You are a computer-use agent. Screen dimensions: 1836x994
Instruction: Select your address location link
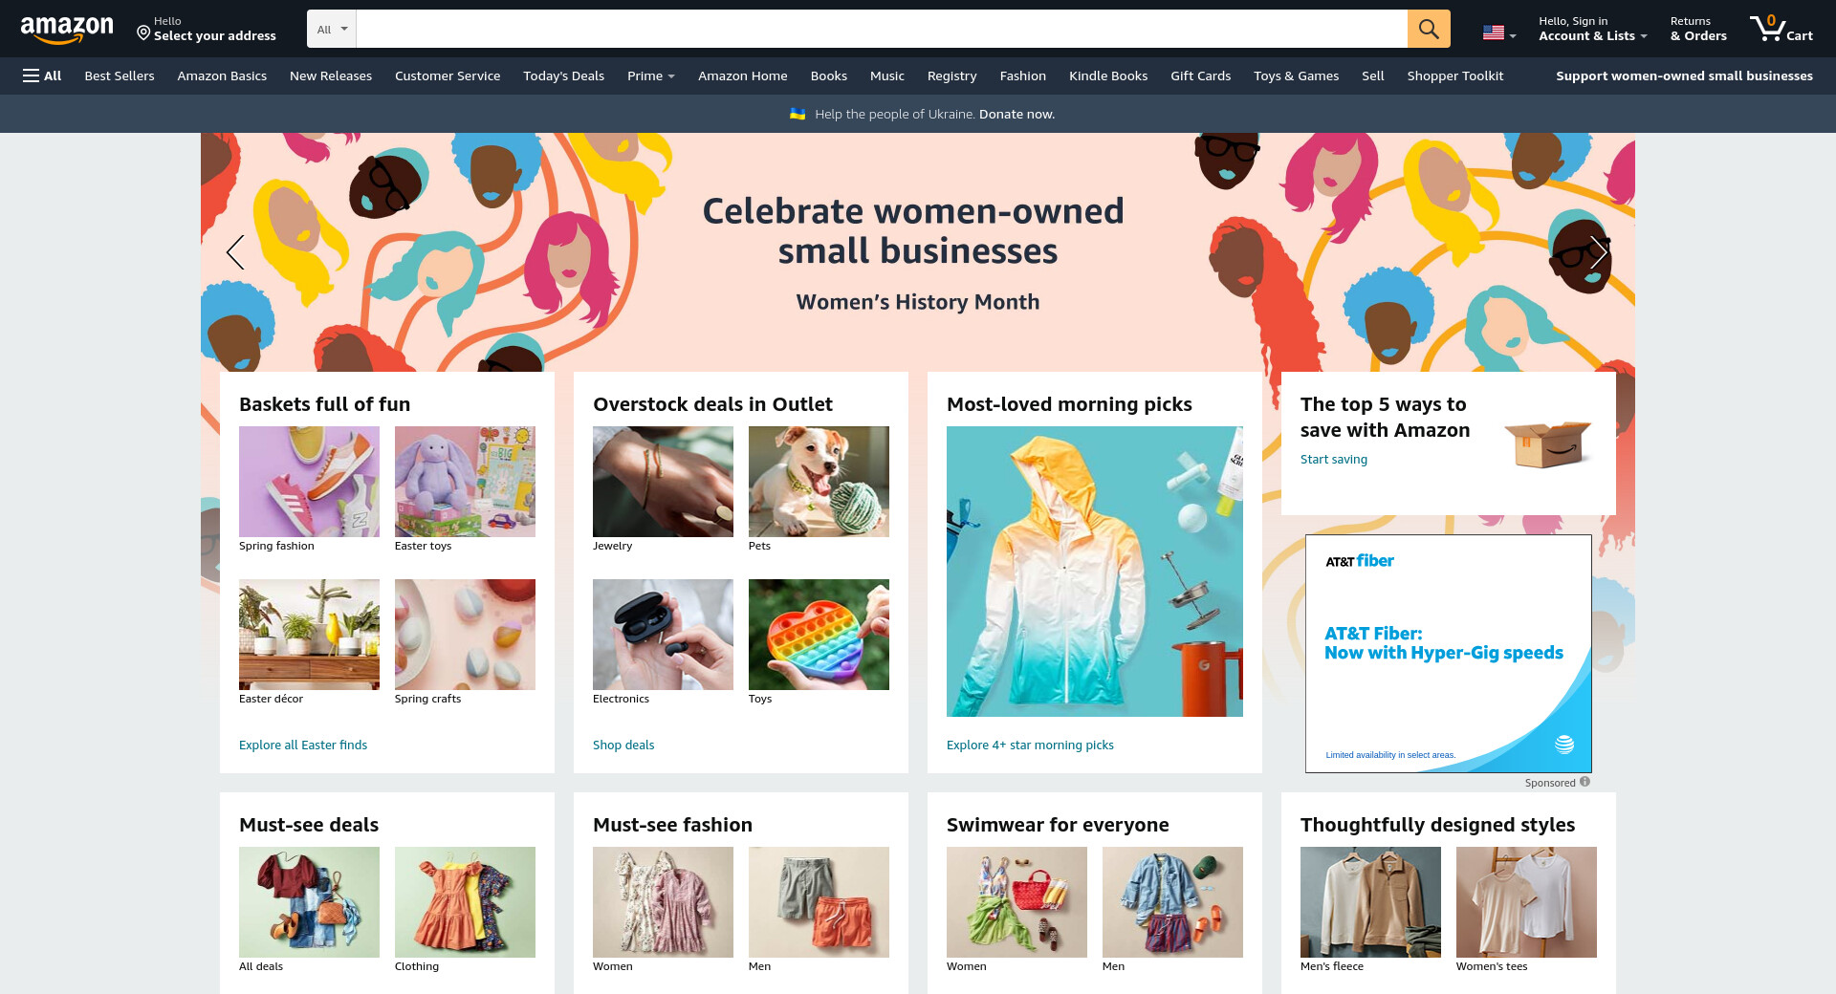point(207,29)
